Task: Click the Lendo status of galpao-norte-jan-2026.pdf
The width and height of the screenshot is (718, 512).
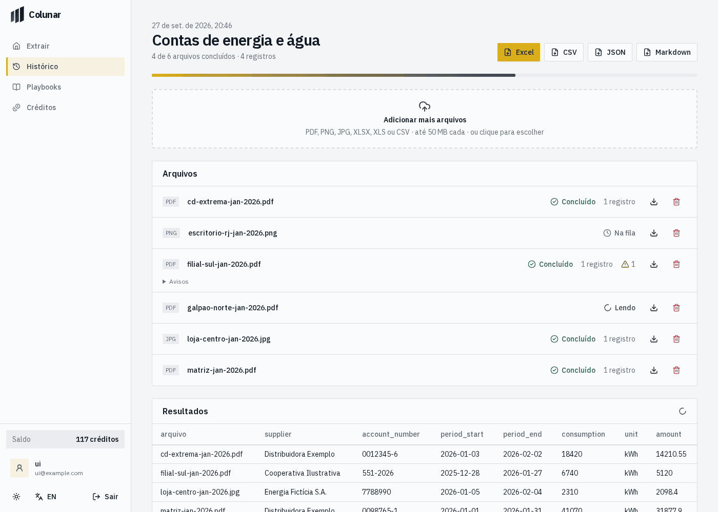Action: click(x=620, y=308)
